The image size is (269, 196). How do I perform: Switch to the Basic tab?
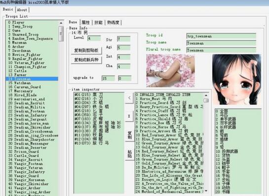(x=8, y=9)
